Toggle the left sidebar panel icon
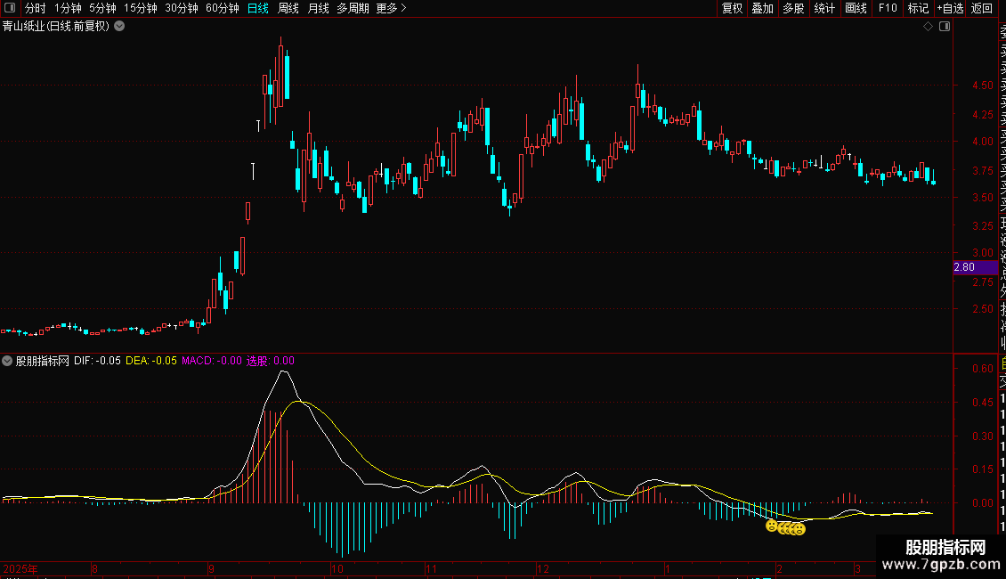Screen dimensions: 1006x579 (10, 8)
